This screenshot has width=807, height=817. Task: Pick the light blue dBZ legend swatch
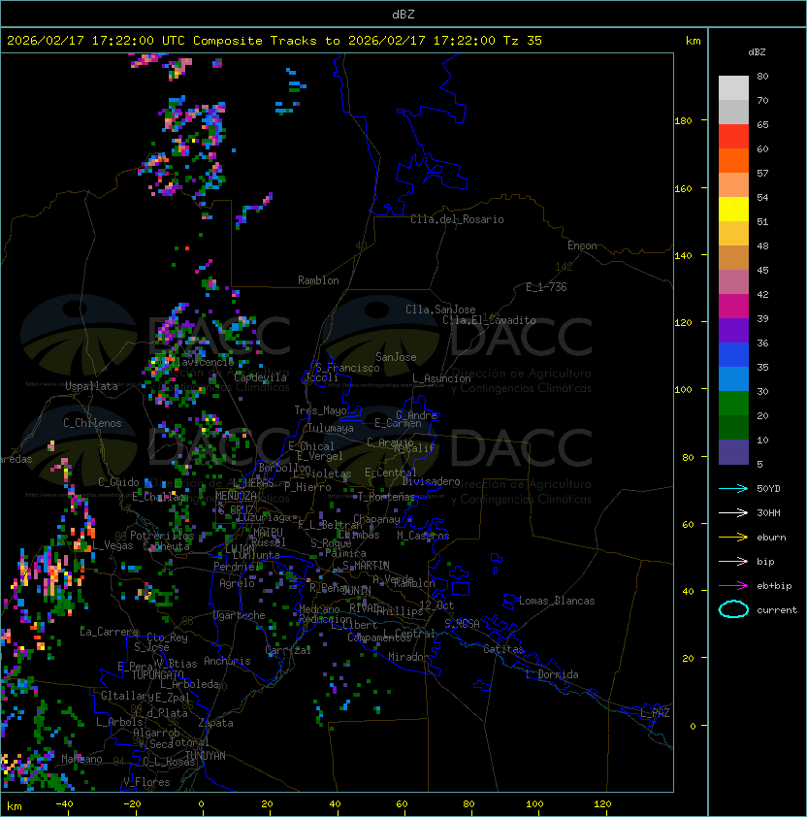[x=733, y=378]
